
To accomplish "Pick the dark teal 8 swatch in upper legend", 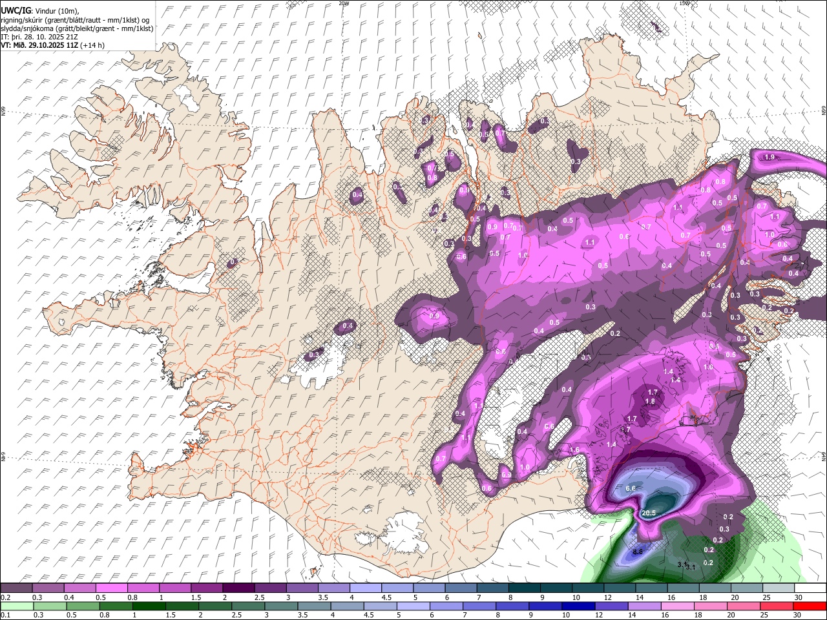I will click(x=525, y=588).
